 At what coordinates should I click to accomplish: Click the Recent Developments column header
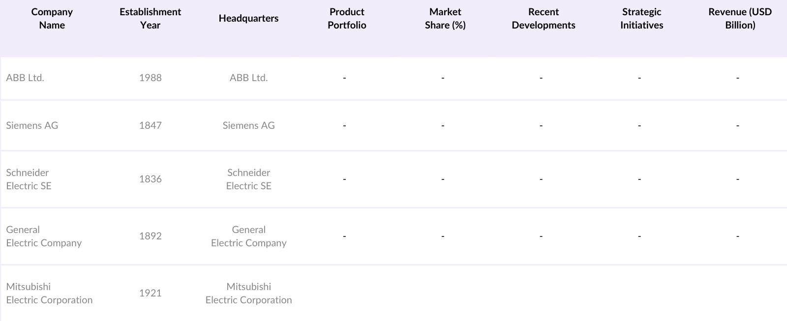tap(543, 19)
